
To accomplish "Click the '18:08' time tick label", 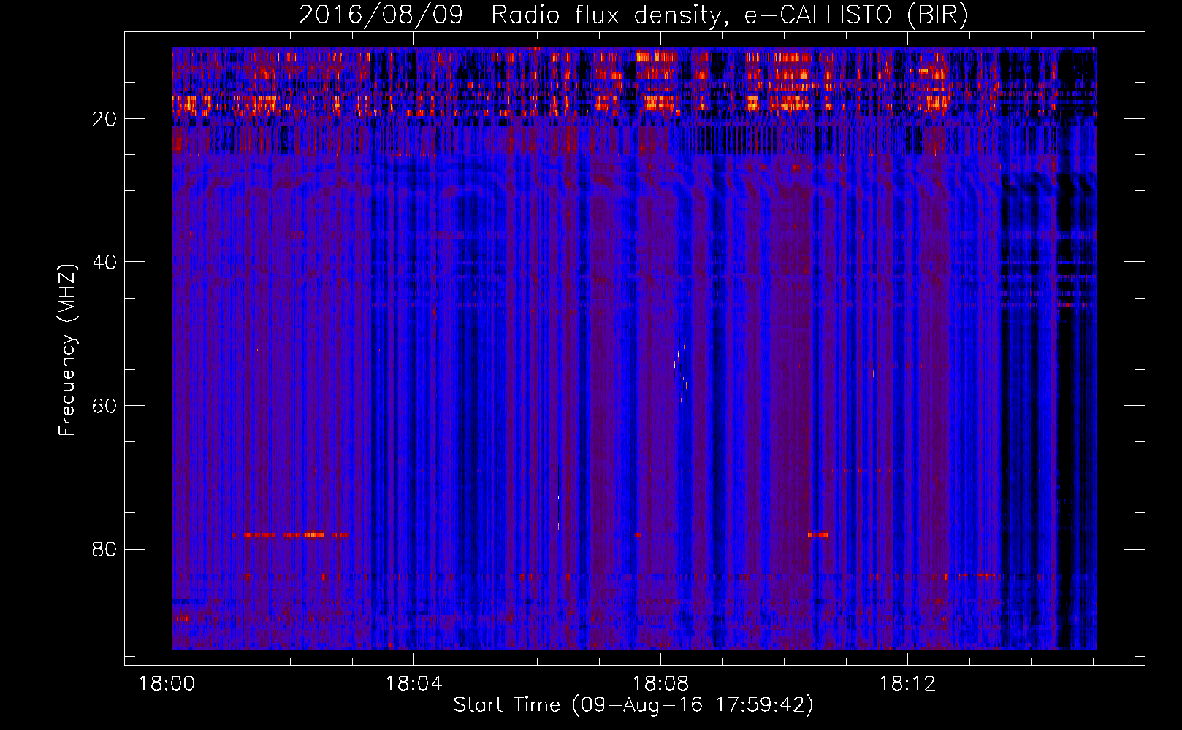I will (x=660, y=684).
